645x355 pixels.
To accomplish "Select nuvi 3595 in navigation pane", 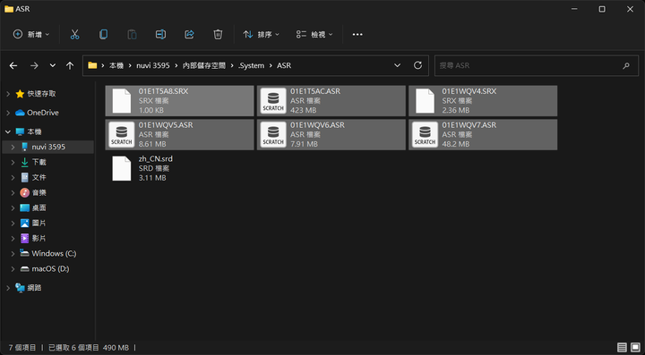I will [48, 147].
